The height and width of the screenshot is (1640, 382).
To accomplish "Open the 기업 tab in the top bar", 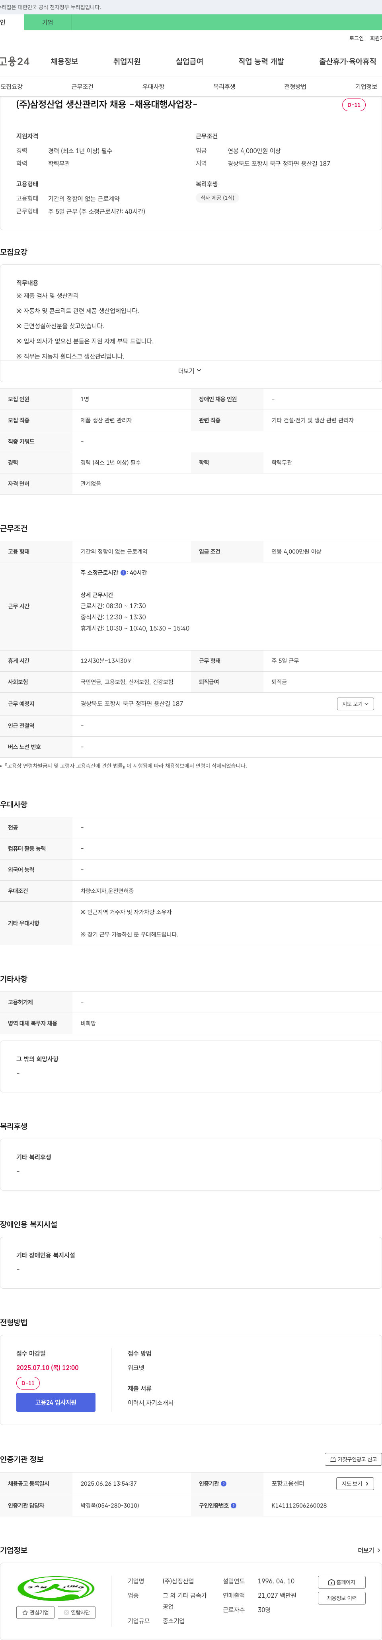I will [x=48, y=22].
